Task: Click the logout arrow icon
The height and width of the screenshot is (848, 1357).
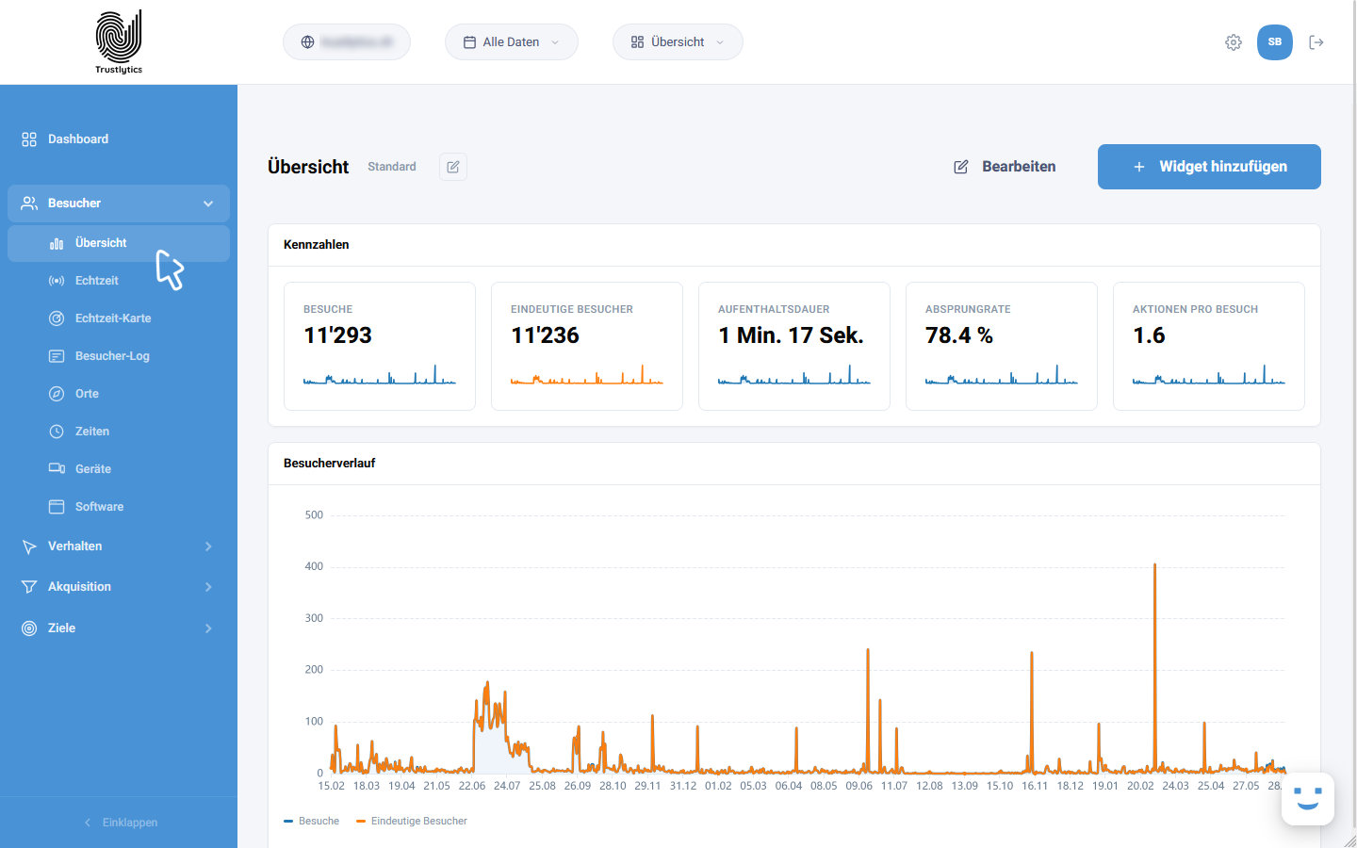Action: tap(1316, 42)
